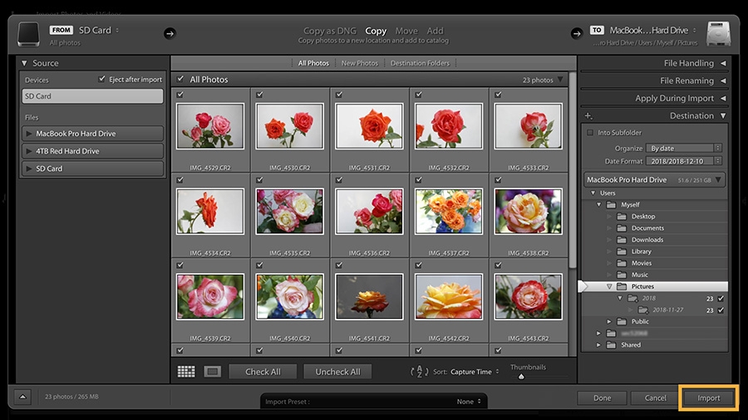748x420 pixels.
Task: Select SD Card under Devices
Action: click(92, 95)
